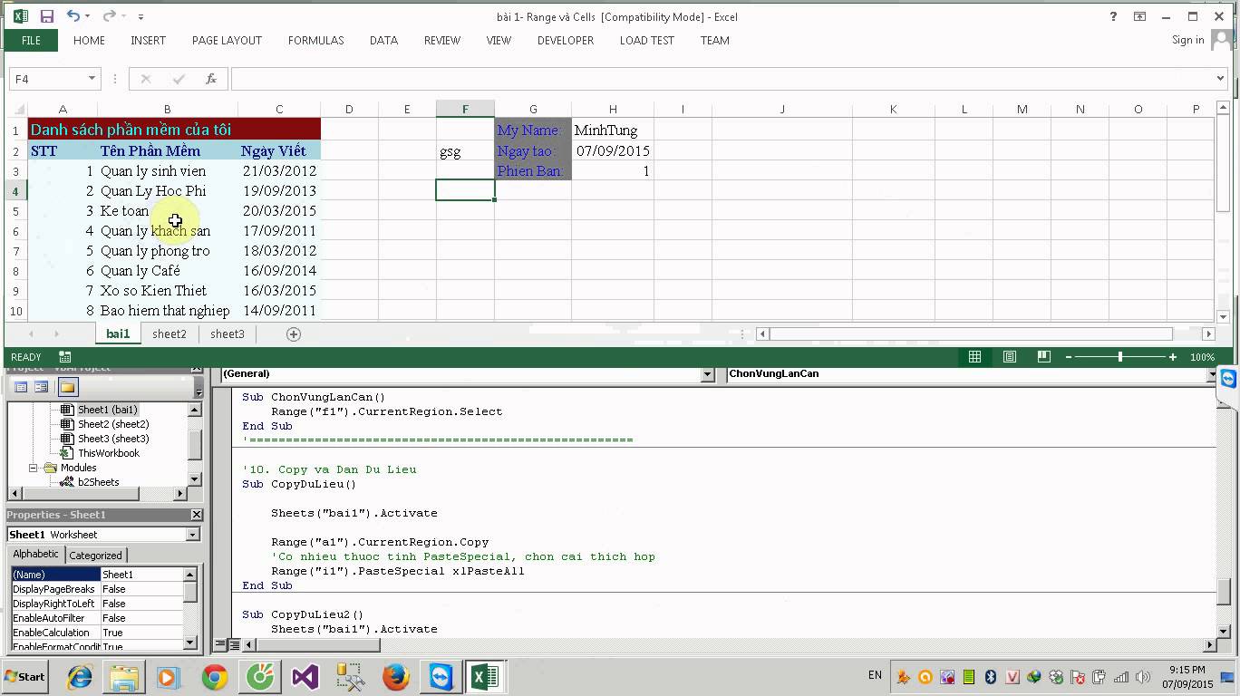Open the sheet2 worksheet tab
1240x696 pixels.
point(170,333)
